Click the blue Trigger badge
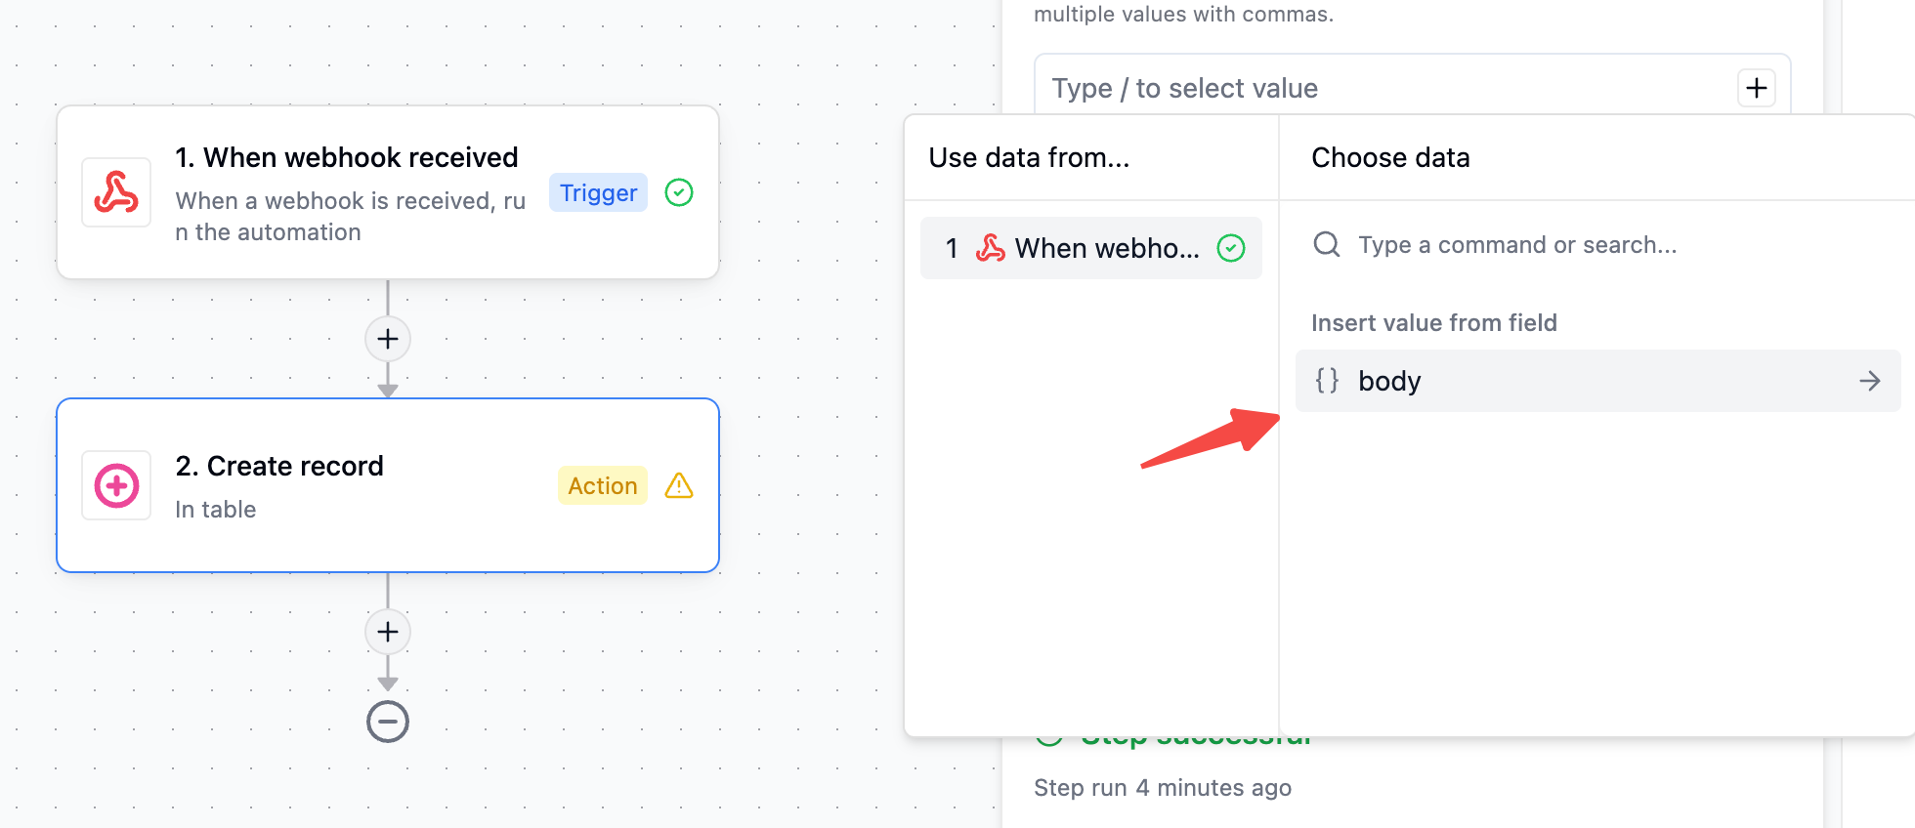Viewport: 1915px width, 828px height. point(598,192)
